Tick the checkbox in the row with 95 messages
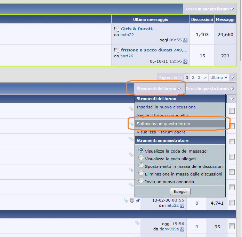This screenshot has height=237, width=242. coord(232,226)
